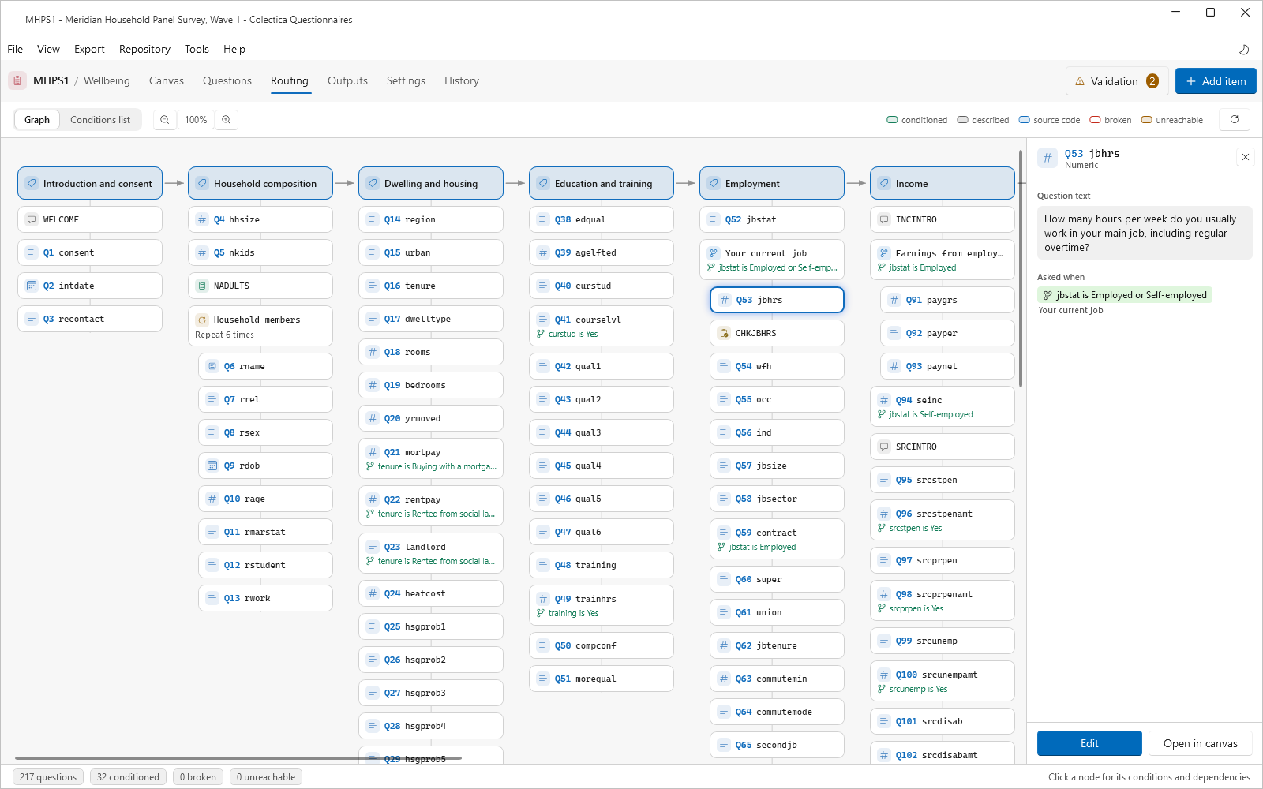Select the Q21 mortpay node
The width and height of the screenshot is (1263, 789).
tap(431, 458)
